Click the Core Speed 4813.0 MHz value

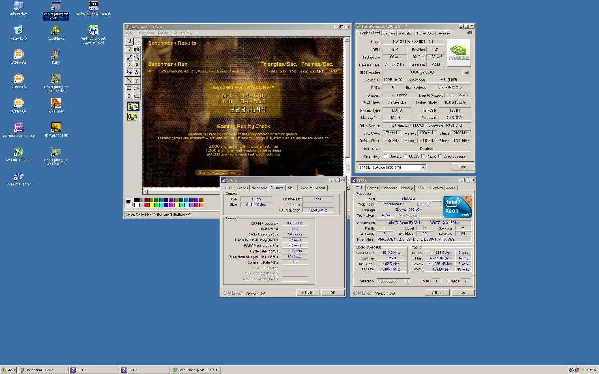click(391, 253)
